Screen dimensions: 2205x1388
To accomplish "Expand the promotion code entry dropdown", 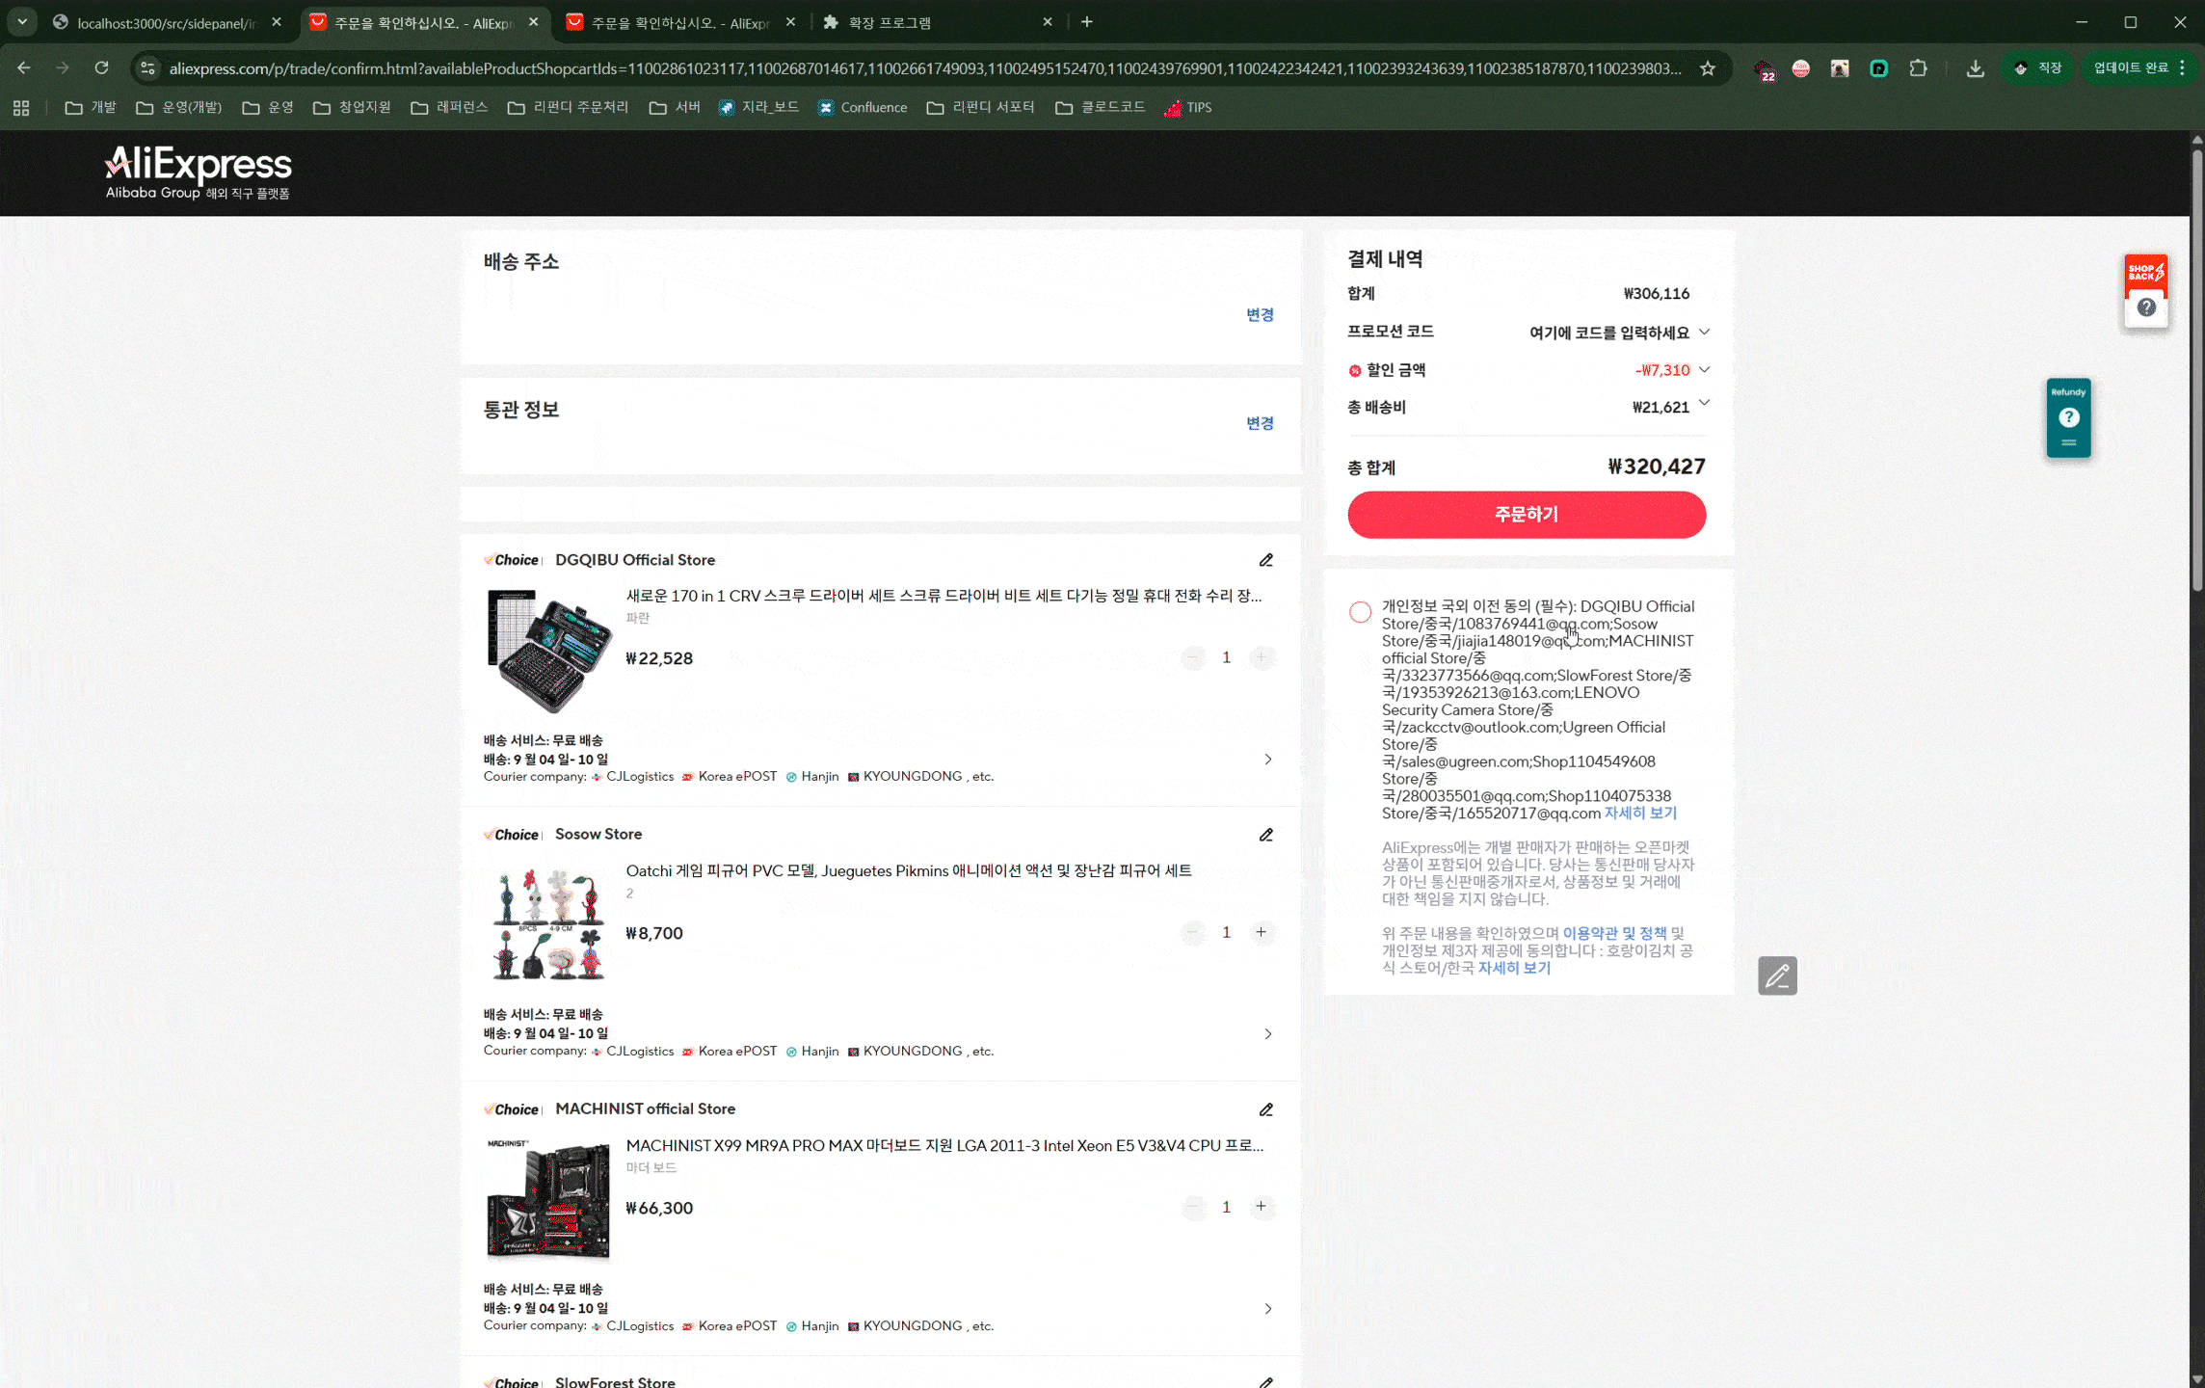I will [x=1704, y=332].
